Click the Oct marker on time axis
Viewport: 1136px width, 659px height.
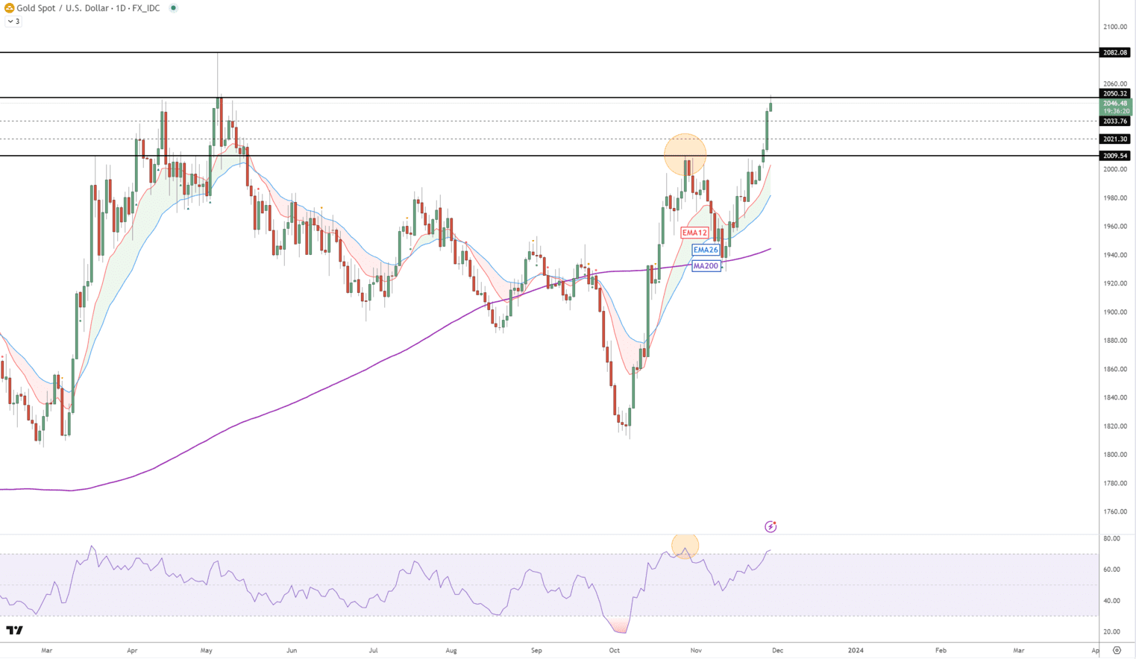coord(614,651)
